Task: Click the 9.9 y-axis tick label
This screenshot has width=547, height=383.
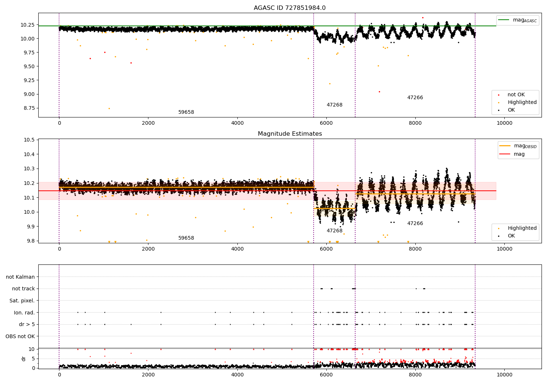Action: pos(31,227)
